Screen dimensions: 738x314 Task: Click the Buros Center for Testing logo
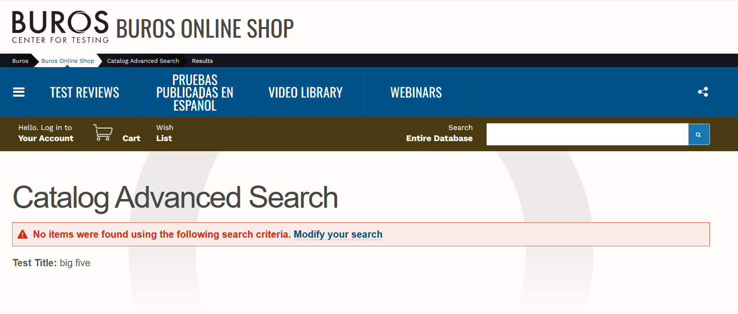(x=60, y=27)
